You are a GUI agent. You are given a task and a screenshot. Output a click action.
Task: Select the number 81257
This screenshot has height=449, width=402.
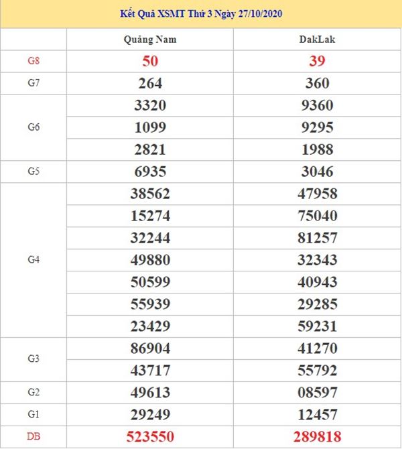click(x=317, y=238)
